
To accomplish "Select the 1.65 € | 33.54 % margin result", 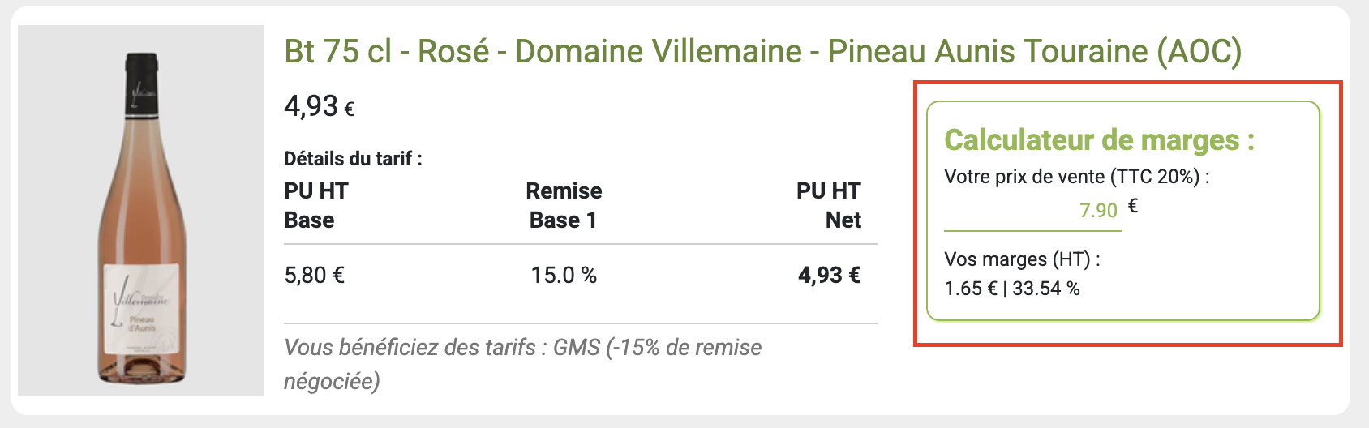I will pos(1012,289).
